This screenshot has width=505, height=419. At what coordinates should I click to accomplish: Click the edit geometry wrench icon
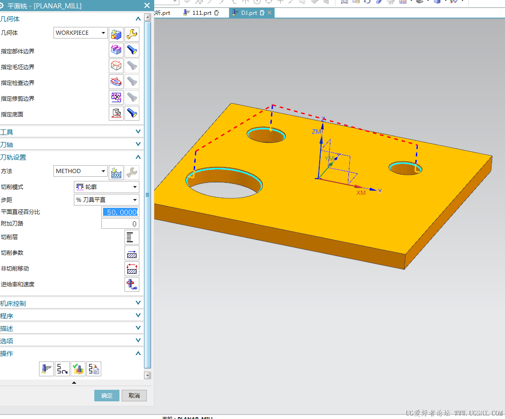pyautogui.click(x=132, y=34)
